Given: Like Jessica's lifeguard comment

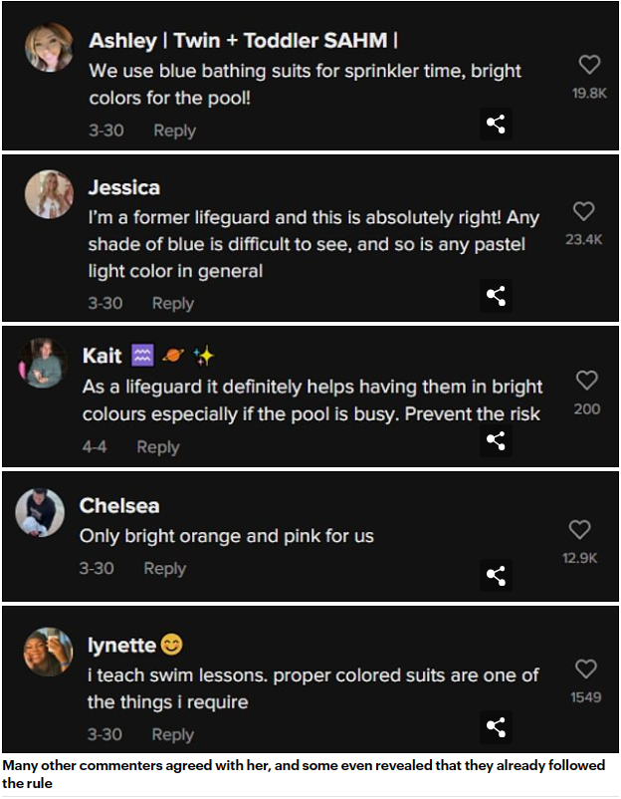Looking at the screenshot, I should [584, 211].
